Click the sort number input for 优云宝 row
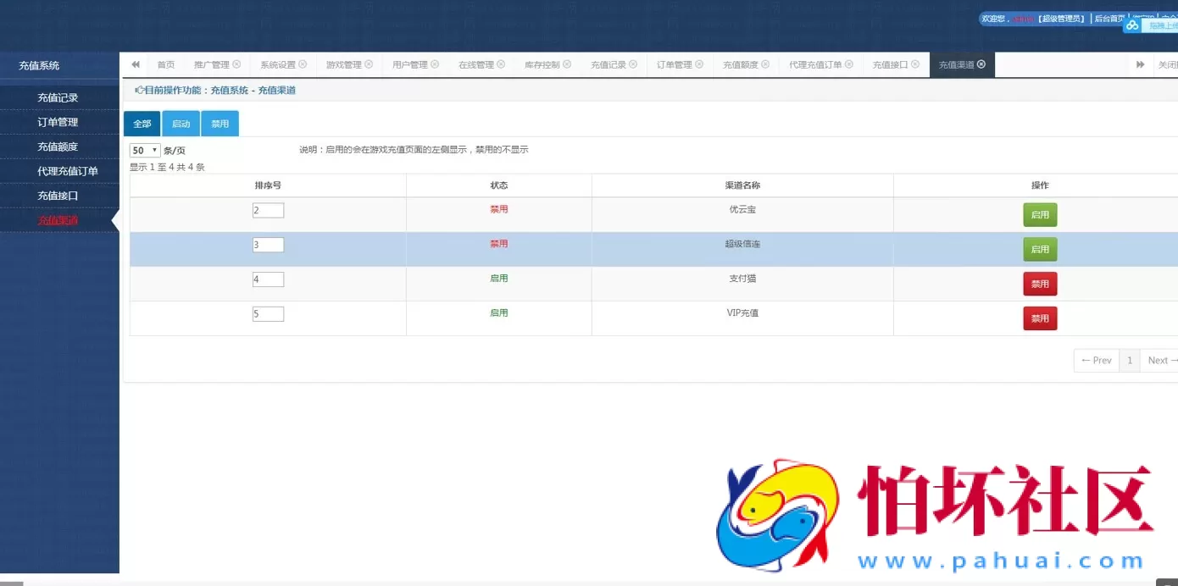This screenshot has width=1178, height=586. [268, 209]
